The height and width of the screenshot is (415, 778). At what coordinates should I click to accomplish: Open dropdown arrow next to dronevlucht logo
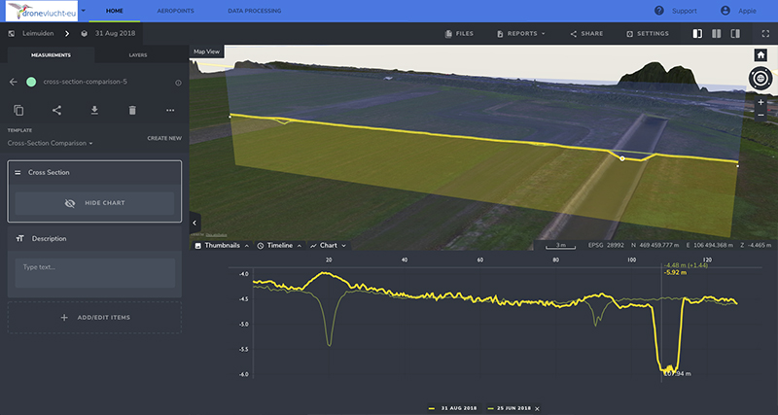83,11
